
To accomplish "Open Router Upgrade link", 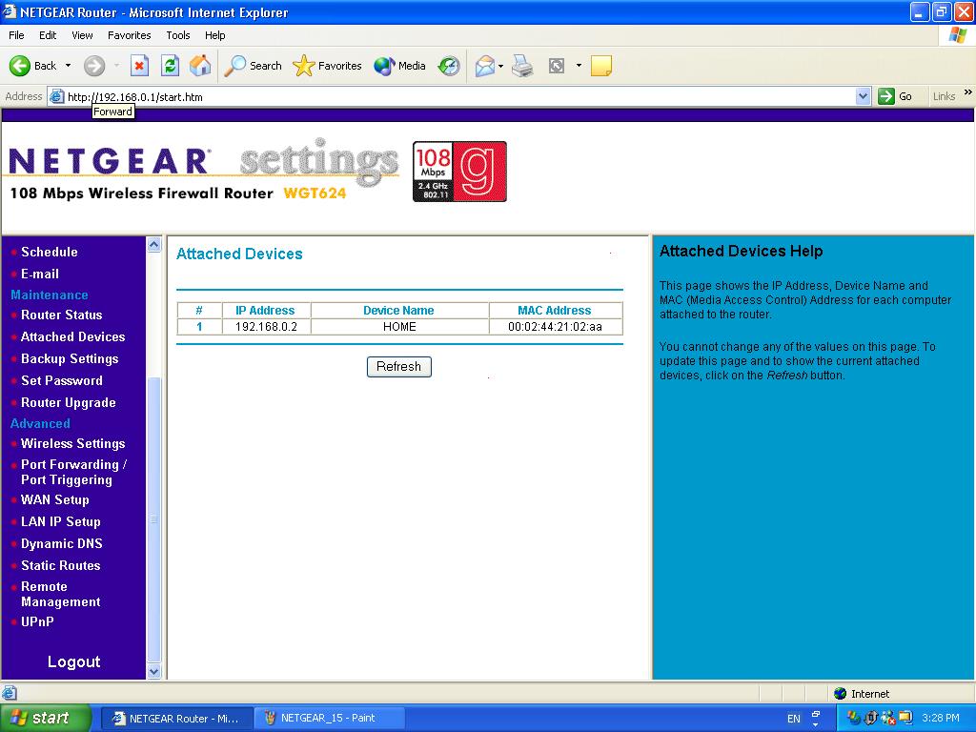I will [69, 403].
